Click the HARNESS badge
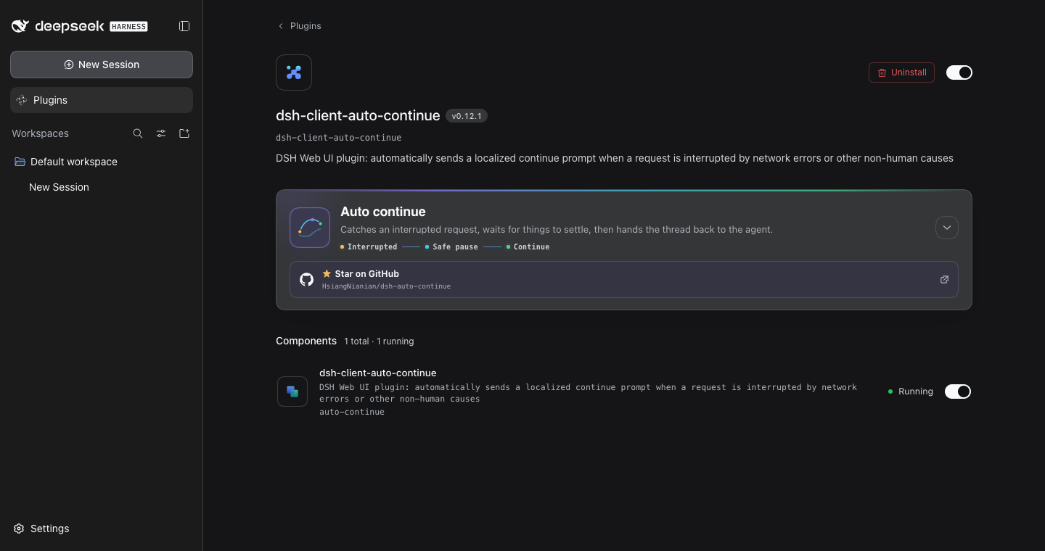Image resolution: width=1045 pixels, height=551 pixels. [128, 27]
